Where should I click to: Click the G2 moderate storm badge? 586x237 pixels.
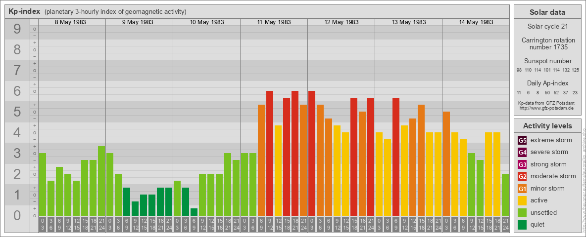pyautogui.click(x=522, y=176)
